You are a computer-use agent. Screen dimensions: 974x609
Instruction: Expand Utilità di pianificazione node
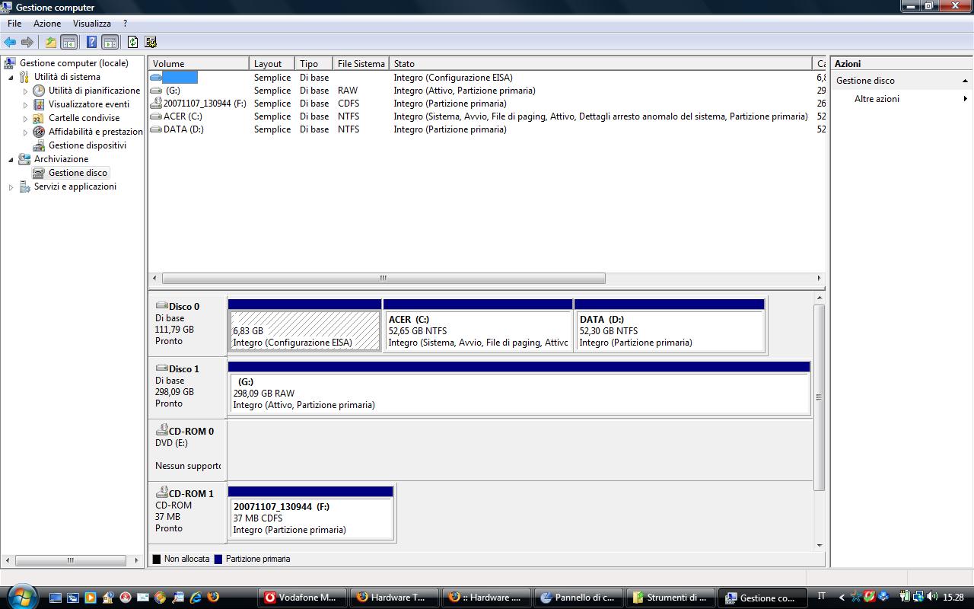tap(25, 91)
